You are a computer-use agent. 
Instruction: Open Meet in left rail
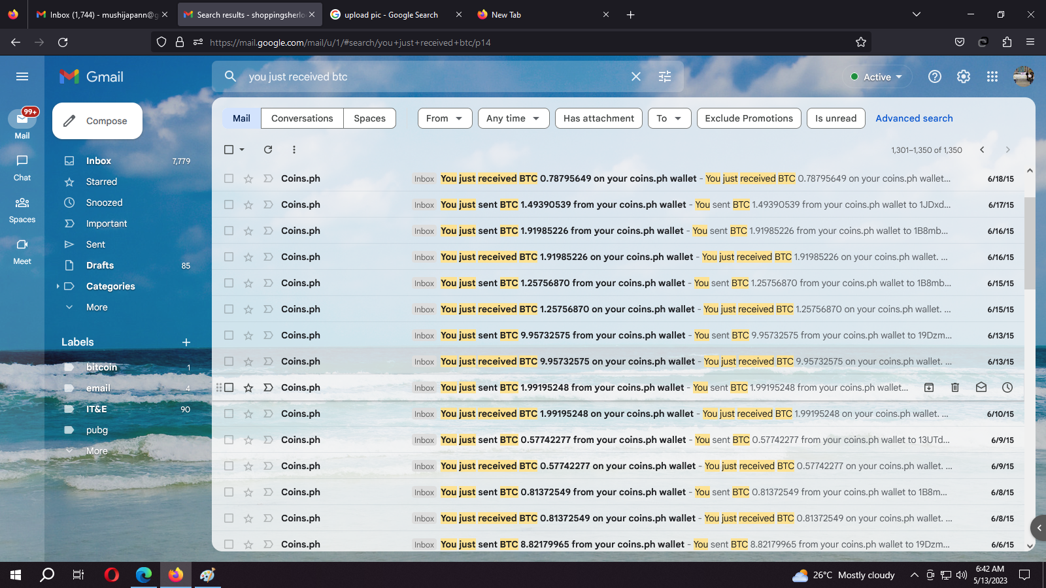[22, 252]
